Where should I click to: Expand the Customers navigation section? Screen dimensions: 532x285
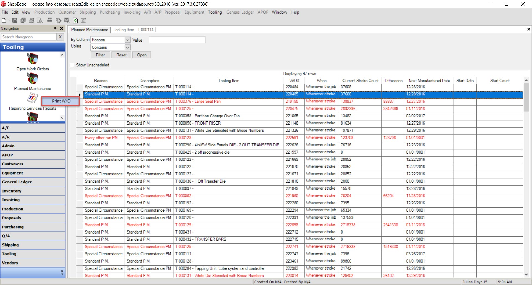click(33, 164)
